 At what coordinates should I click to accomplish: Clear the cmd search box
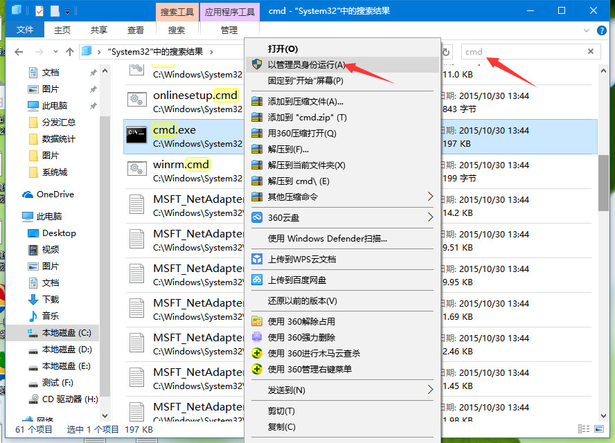click(x=591, y=51)
